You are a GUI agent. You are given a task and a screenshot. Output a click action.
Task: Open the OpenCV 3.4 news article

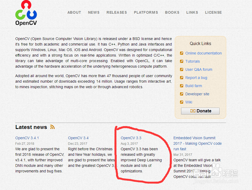pos(78,138)
